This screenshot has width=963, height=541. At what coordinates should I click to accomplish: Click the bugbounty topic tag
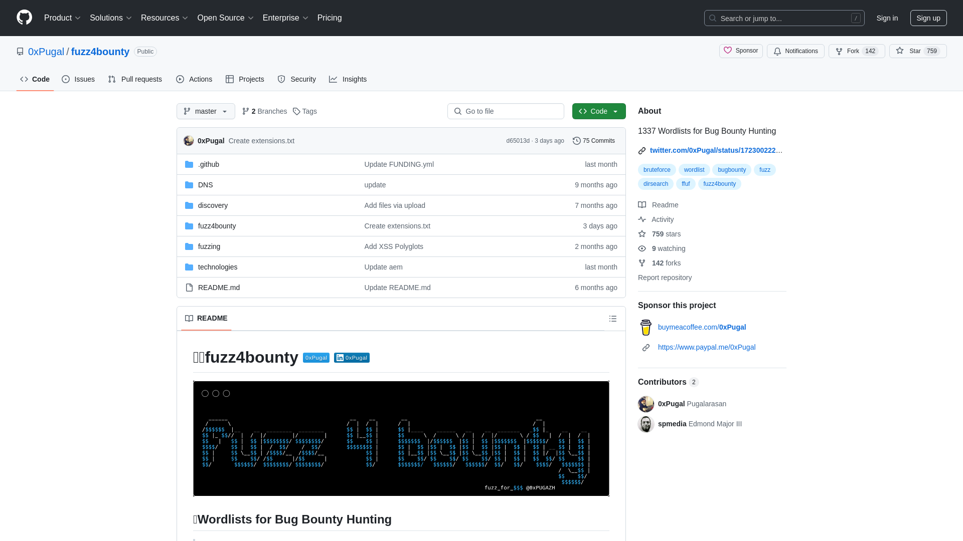731,169
